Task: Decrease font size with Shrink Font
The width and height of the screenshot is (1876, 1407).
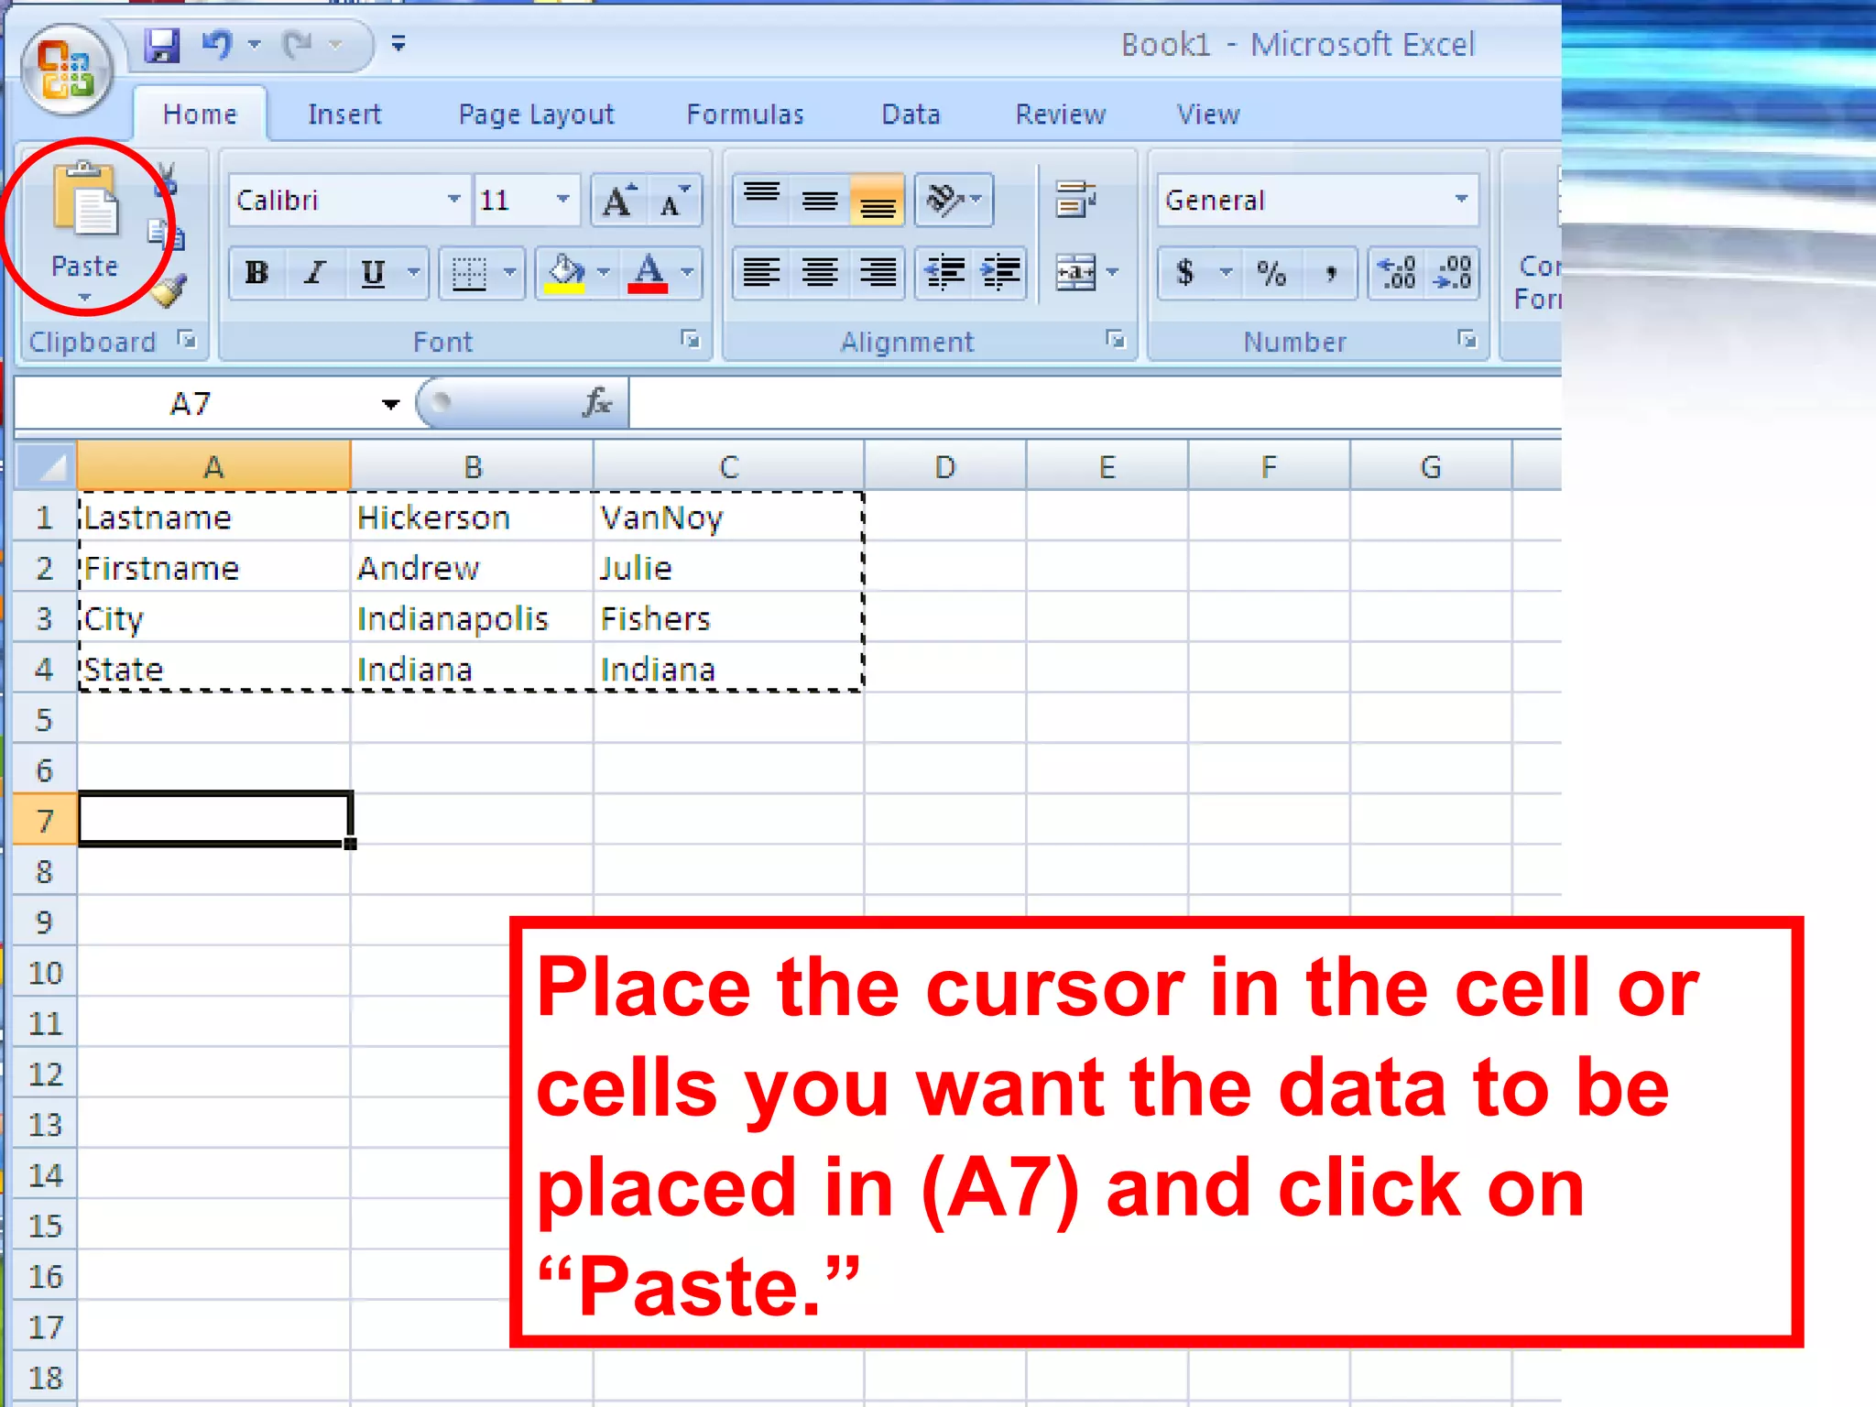Action: [x=674, y=200]
